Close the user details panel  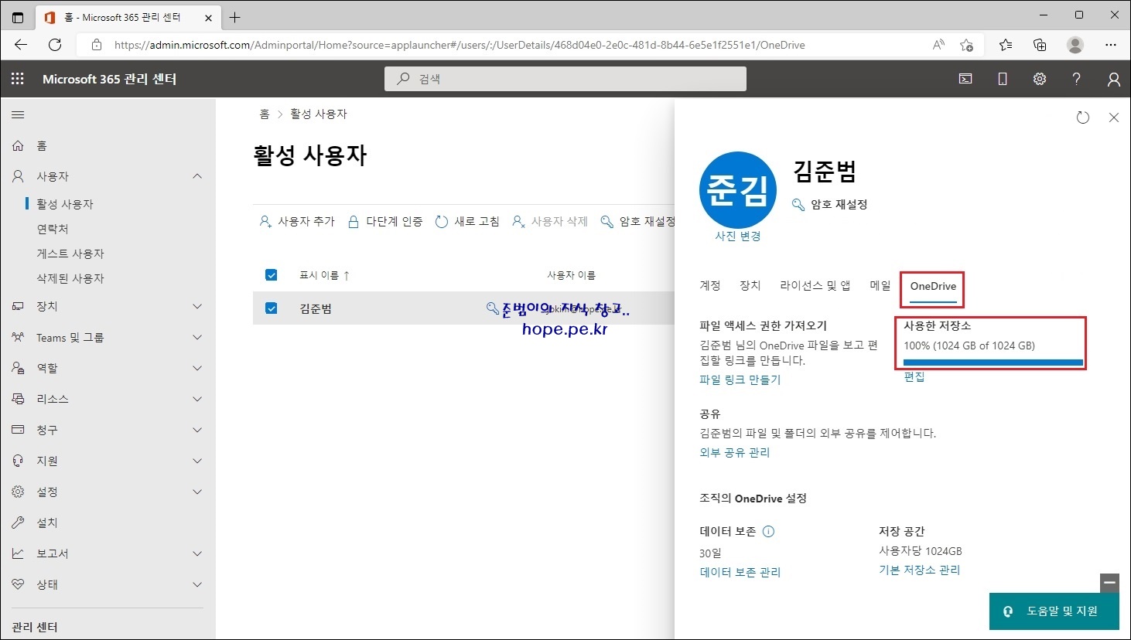pyautogui.click(x=1114, y=117)
